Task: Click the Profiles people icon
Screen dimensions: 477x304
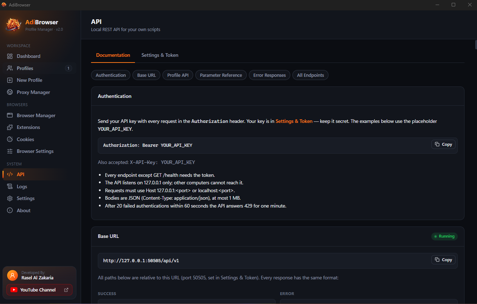Action: pyautogui.click(x=10, y=68)
